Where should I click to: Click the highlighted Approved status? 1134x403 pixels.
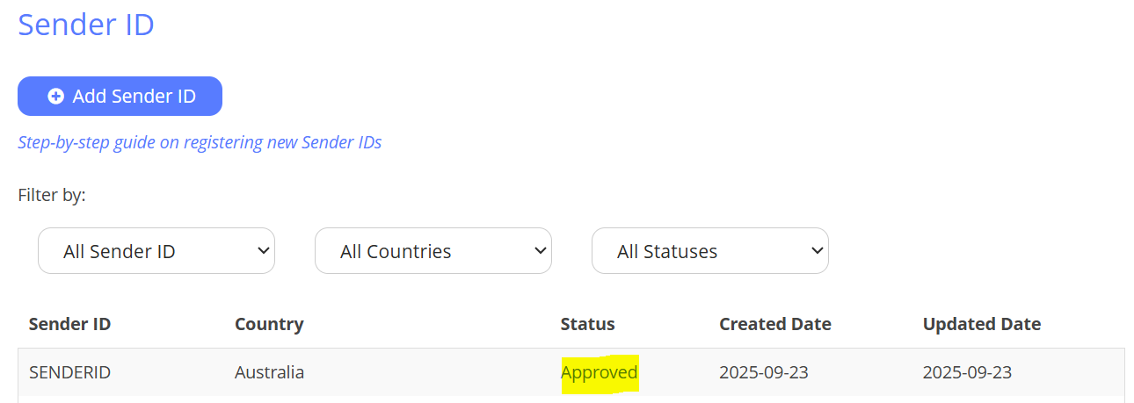point(600,372)
